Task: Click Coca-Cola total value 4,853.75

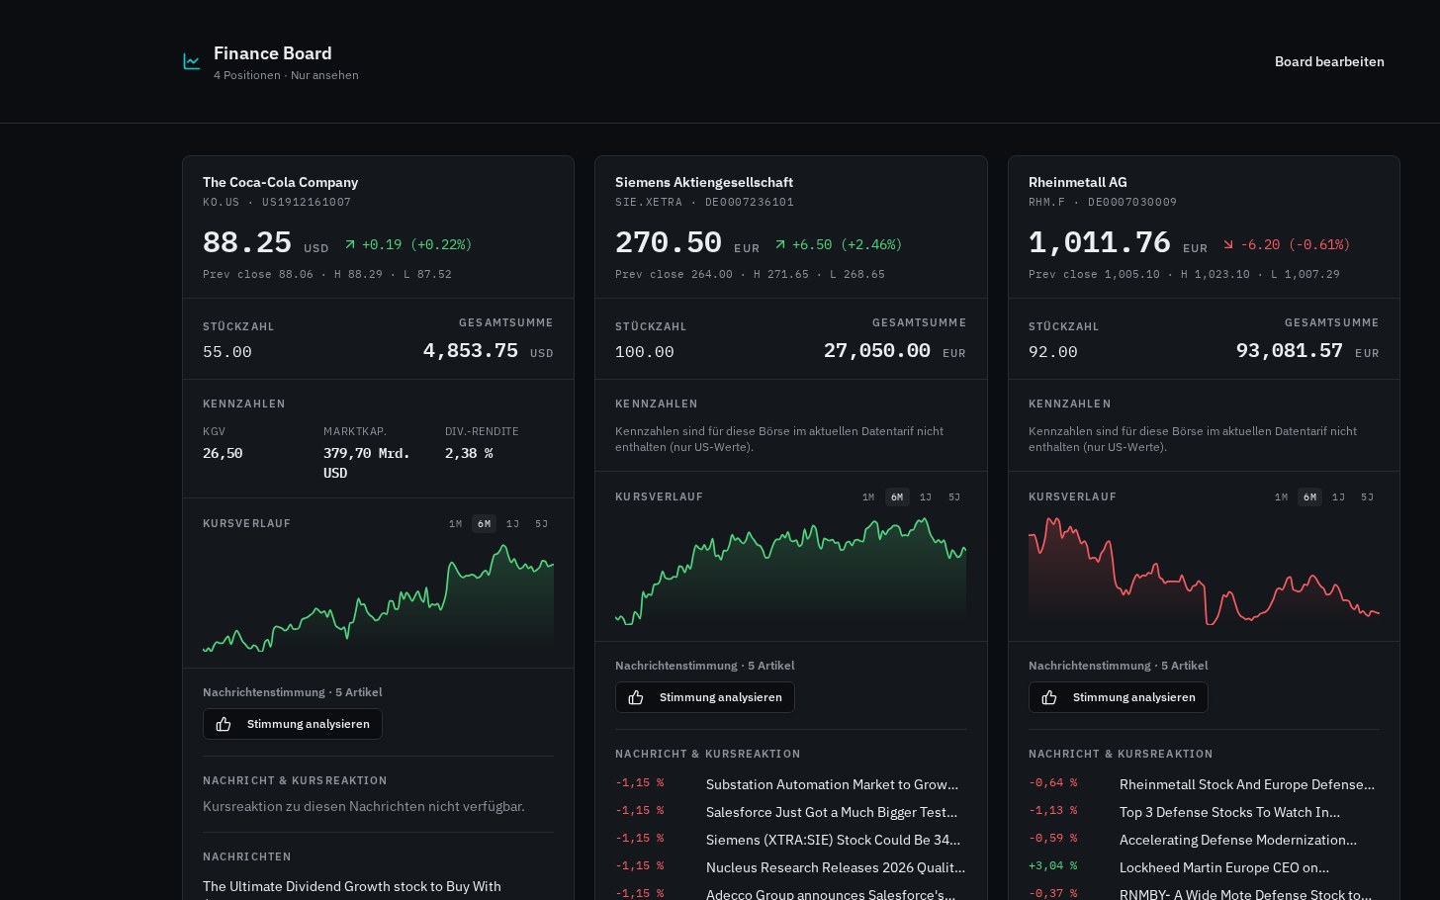Action: coord(471,351)
